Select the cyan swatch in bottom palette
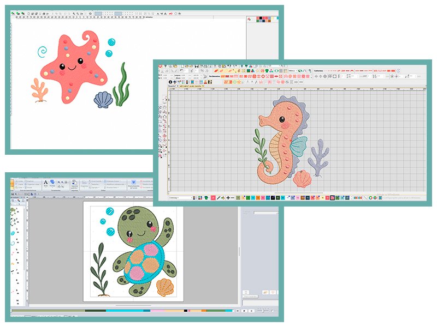This screenshot has height=327, width=437. pos(253,198)
